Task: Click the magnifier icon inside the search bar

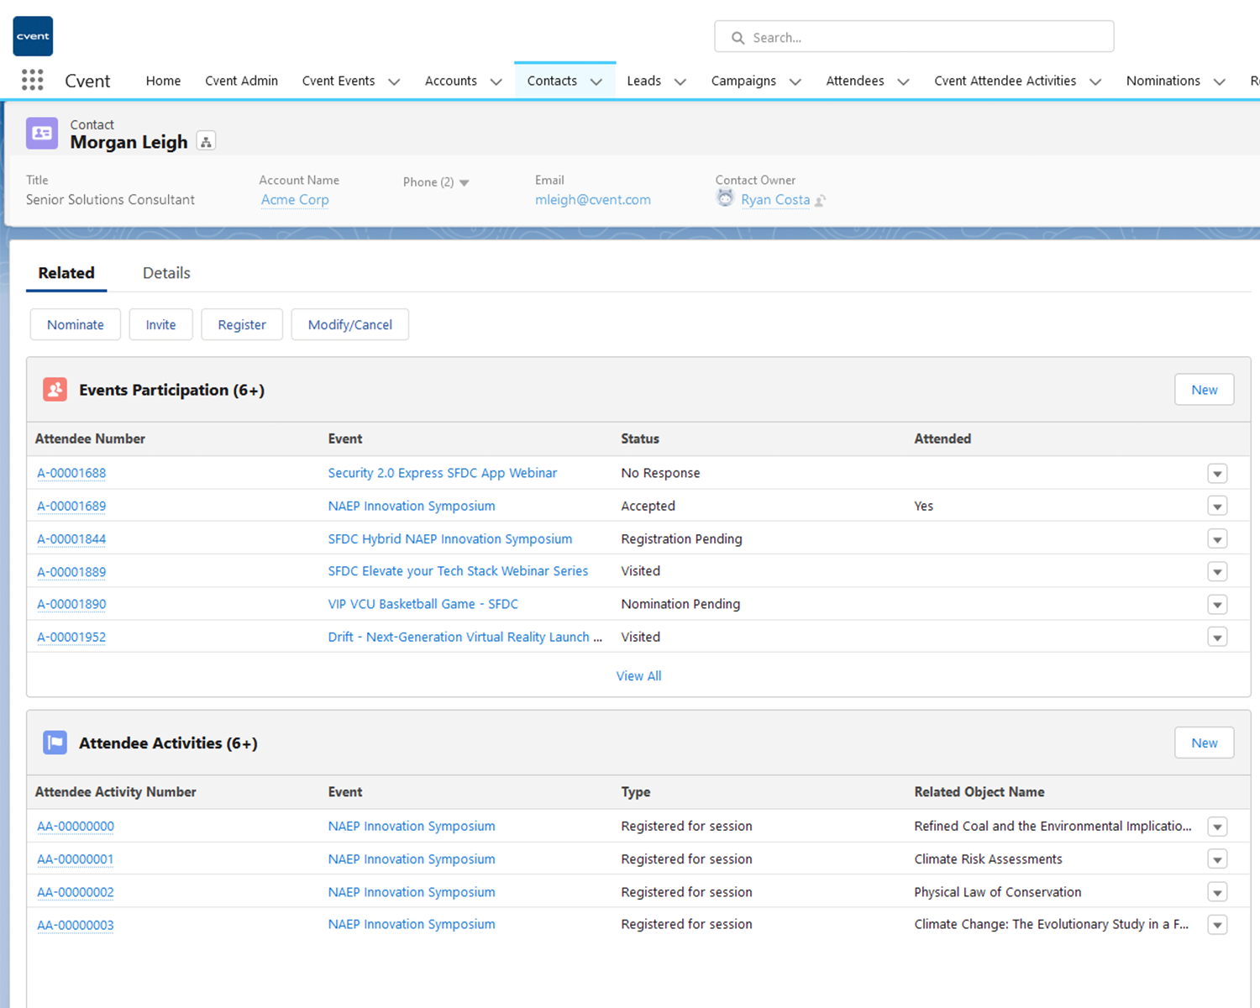Action: [738, 38]
